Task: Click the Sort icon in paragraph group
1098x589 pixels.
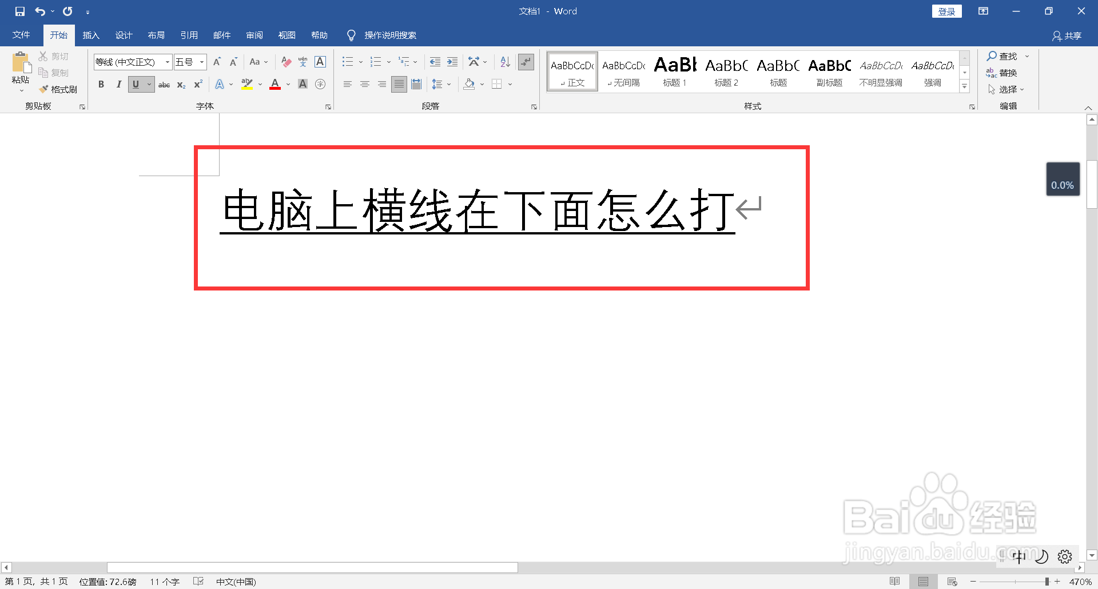Action: point(504,62)
